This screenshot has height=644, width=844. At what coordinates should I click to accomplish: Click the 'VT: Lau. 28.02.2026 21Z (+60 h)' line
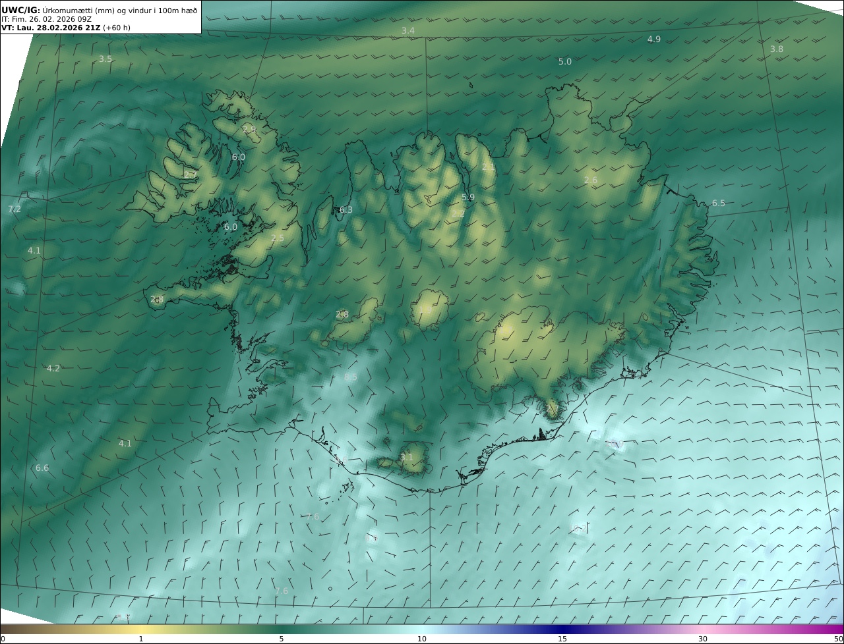click(x=67, y=28)
